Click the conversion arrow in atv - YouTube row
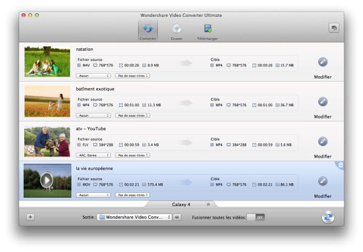The image size is (363, 252). point(186,143)
